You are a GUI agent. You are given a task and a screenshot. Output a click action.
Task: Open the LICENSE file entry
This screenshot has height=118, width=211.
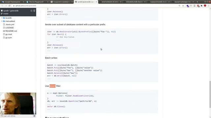click(x=10, y=28)
